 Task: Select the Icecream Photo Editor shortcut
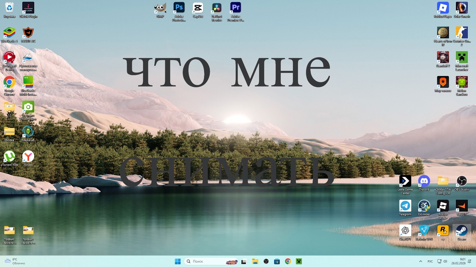tap(28, 111)
